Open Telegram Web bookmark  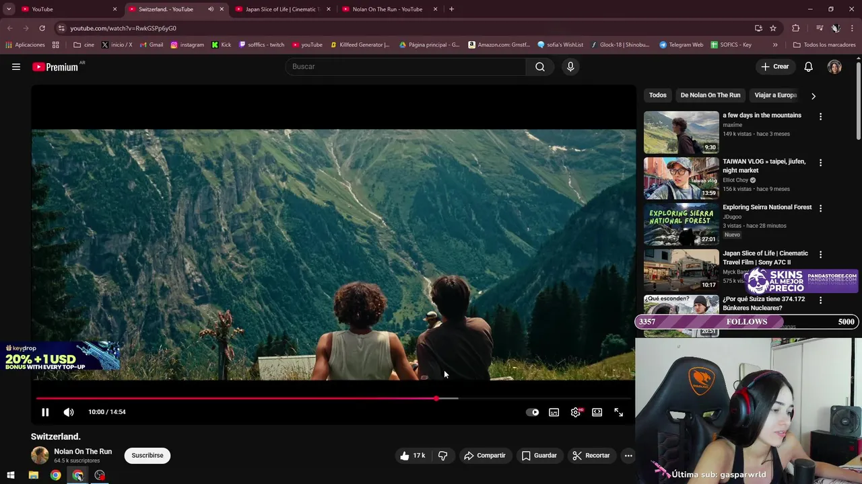(x=681, y=45)
